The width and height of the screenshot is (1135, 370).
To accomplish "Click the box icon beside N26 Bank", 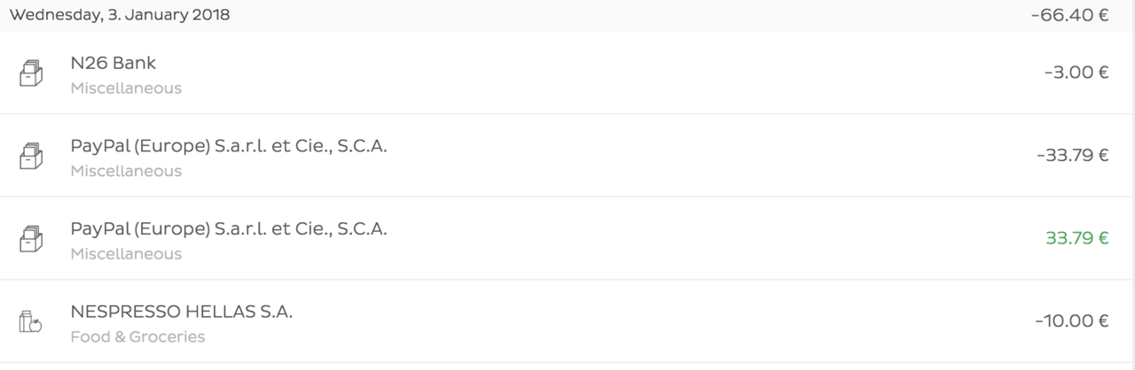I will [31, 73].
